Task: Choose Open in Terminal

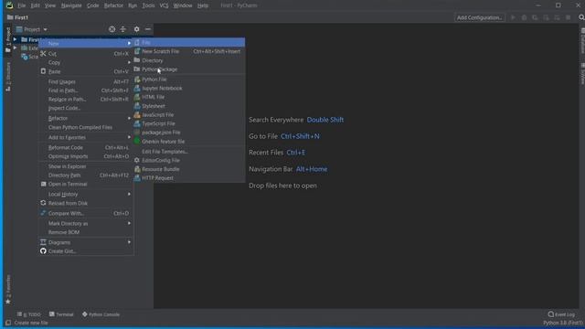Action: 86,185
